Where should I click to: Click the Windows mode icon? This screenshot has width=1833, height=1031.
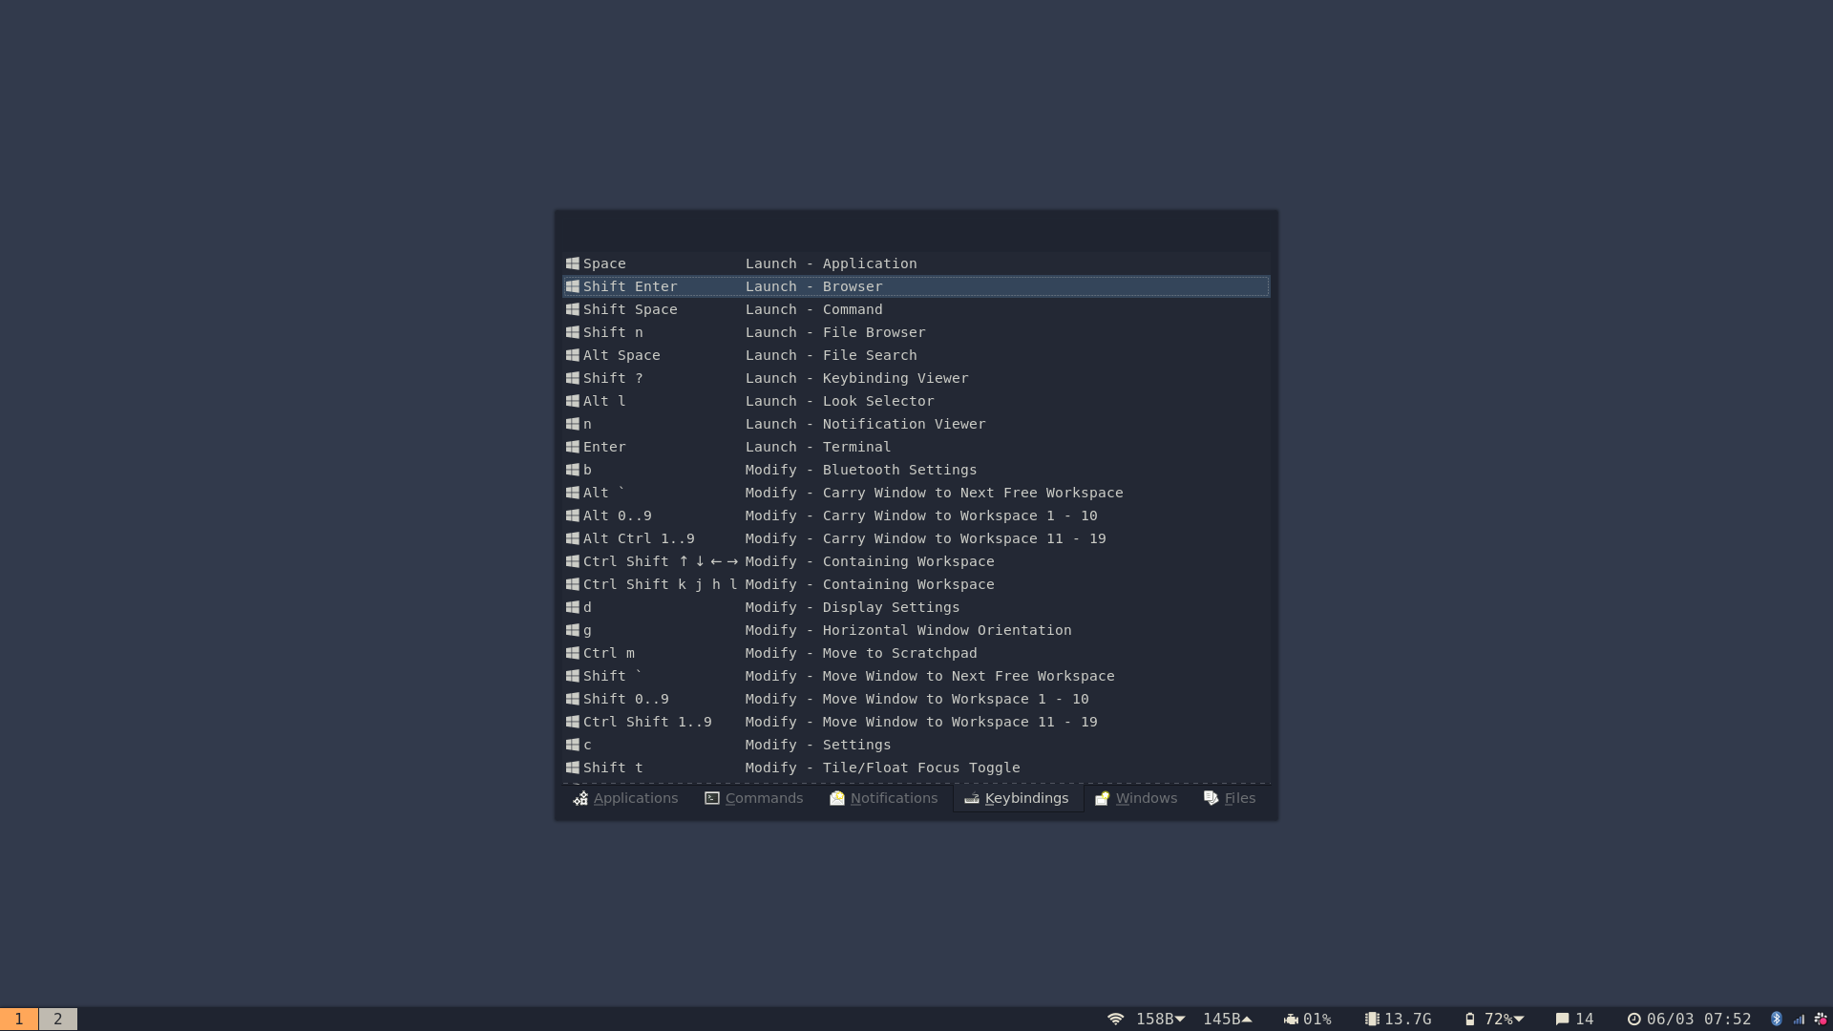coord(1102,798)
